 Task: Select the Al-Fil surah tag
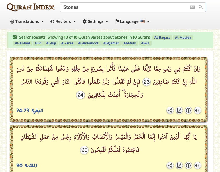pyautogui.click(x=145, y=43)
